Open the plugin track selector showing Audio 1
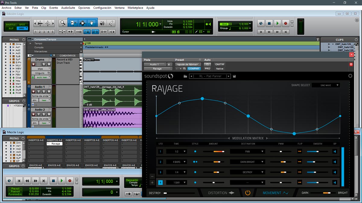The height and width of the screenshot is (203, 362). click(x=155, y=64)
